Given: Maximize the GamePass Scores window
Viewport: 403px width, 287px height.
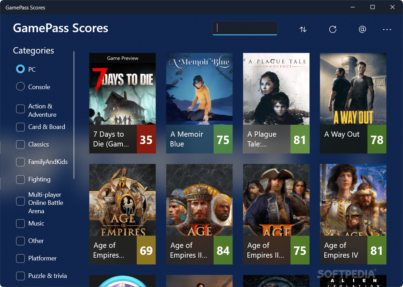Looking at the screenshot, I should click(372, 7).
